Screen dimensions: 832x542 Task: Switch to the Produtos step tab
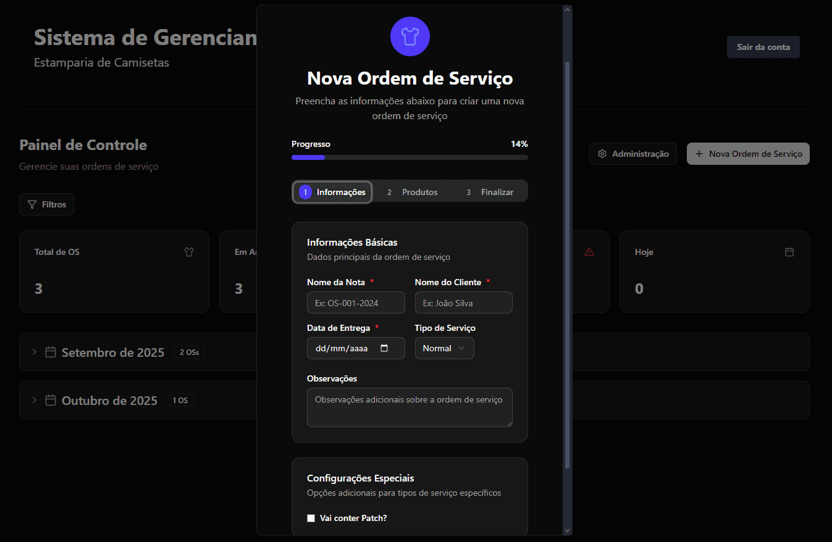[413, 192]
